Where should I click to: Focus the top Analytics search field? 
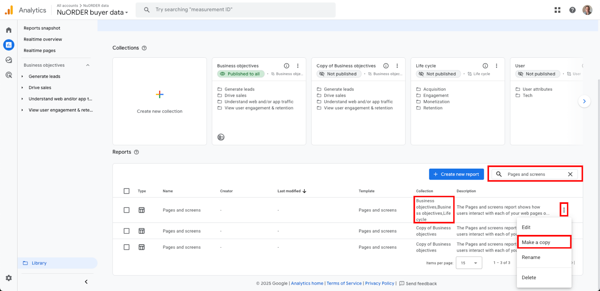point(235,10)
